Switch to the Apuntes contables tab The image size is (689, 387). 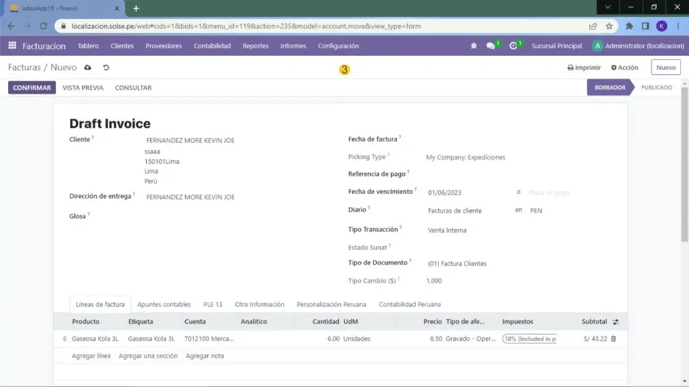[164, 304]
